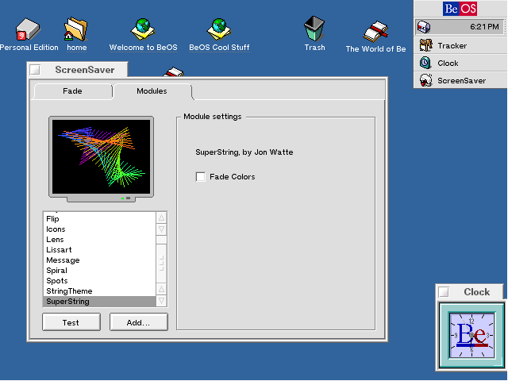Click the upper scroll down arrow of module list

coord(161,229)
